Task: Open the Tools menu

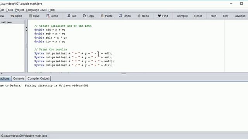Action: tap(9, 10)
